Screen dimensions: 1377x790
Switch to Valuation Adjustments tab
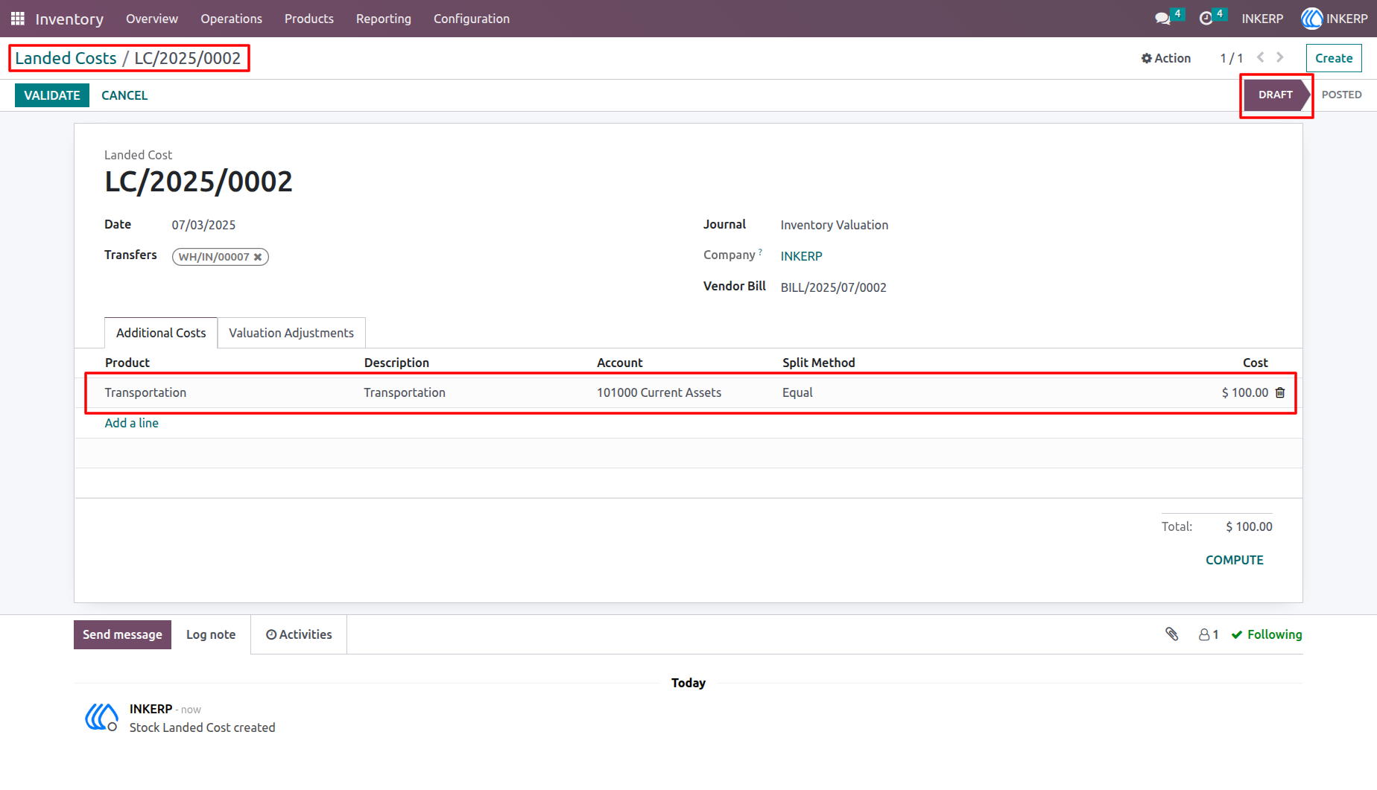(291, 333)
